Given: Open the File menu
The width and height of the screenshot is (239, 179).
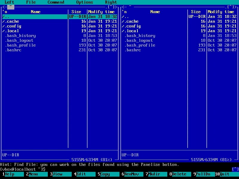Looking at the screenshot, I should coord(31,2).
